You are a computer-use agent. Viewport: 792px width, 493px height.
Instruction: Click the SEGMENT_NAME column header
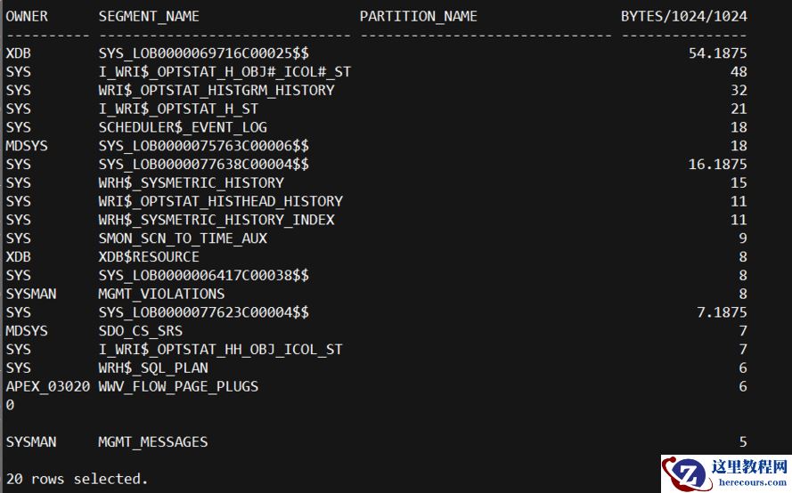click(149, 16)
